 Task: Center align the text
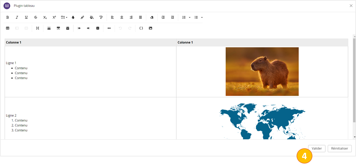click(122, 17)
